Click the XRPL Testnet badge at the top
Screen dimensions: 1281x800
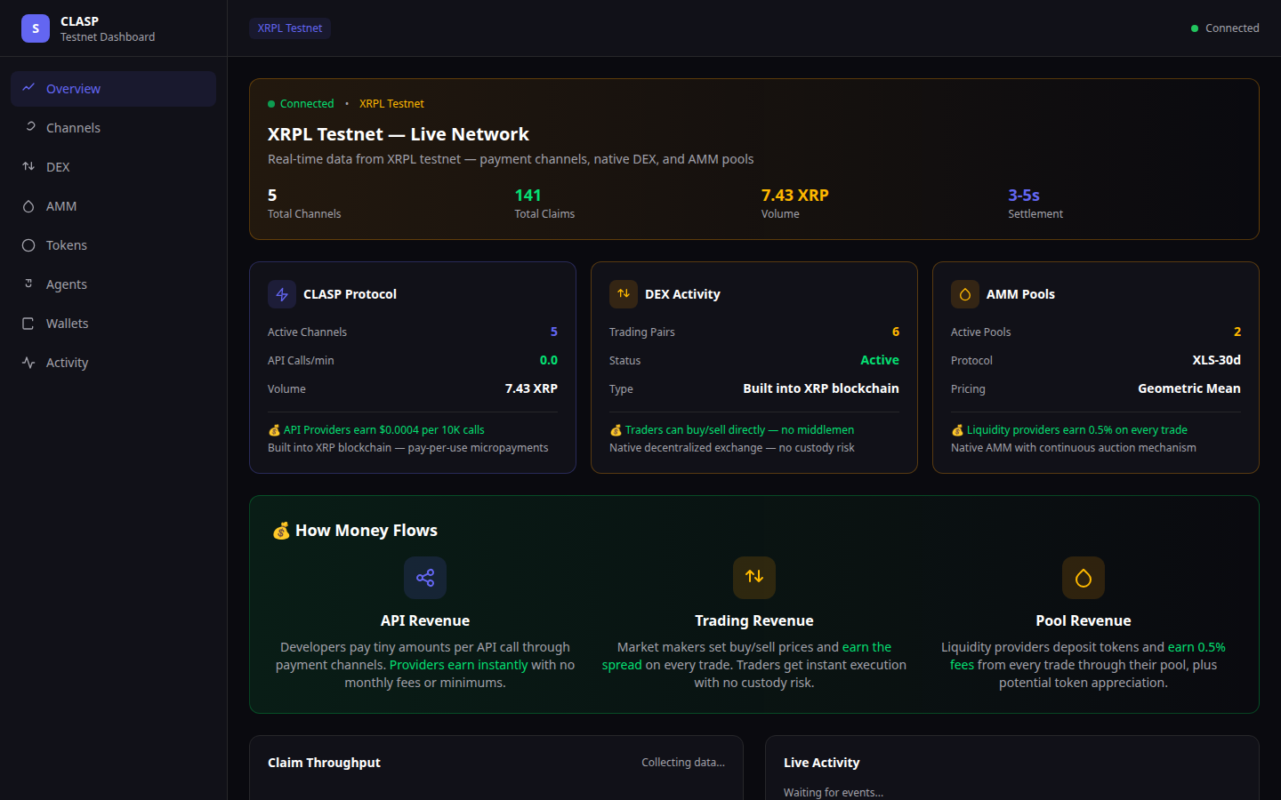289,28
